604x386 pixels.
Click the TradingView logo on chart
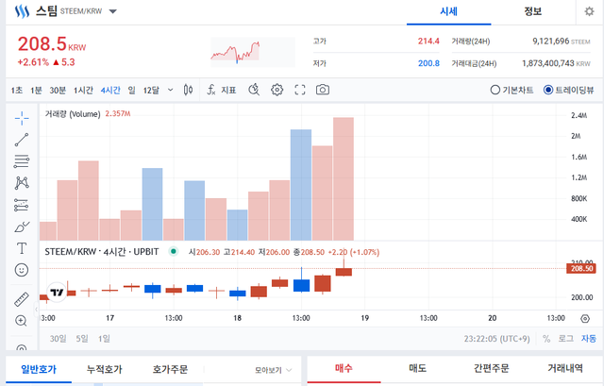57,293
